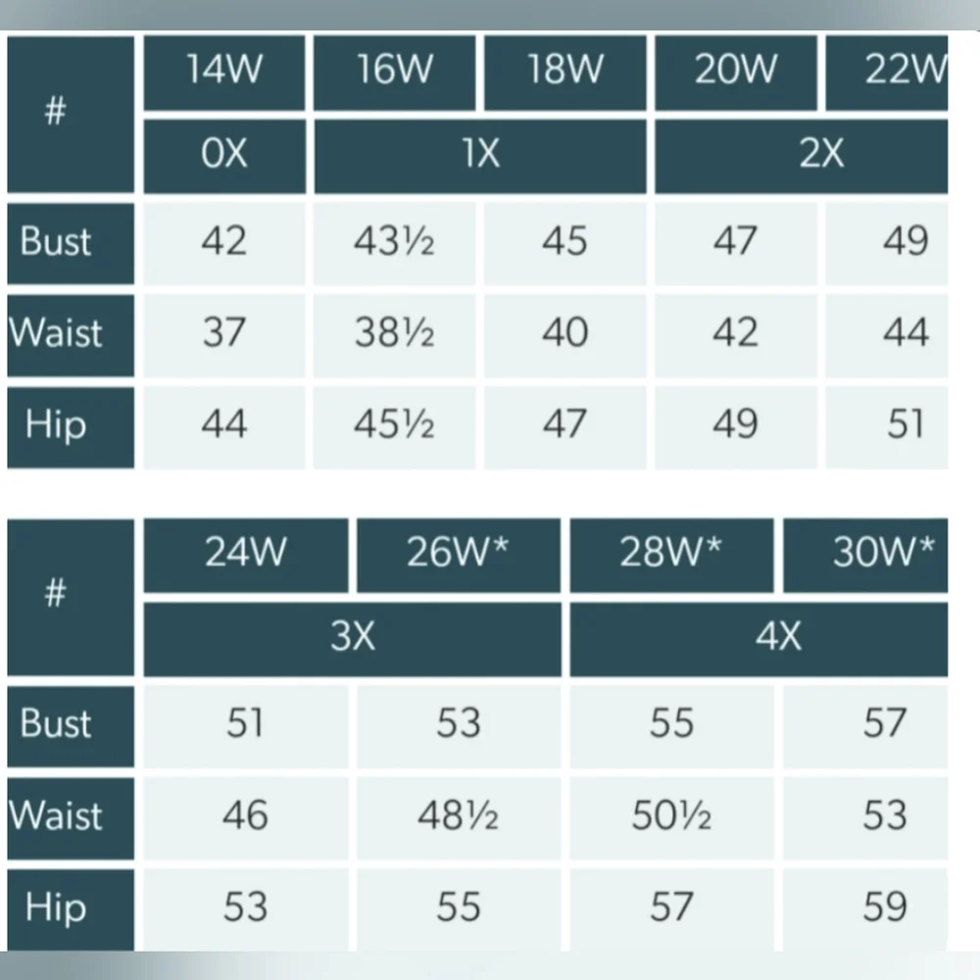The image size is (980, 980).
Task: Click the 1X size group header
Action: (480, 156)
